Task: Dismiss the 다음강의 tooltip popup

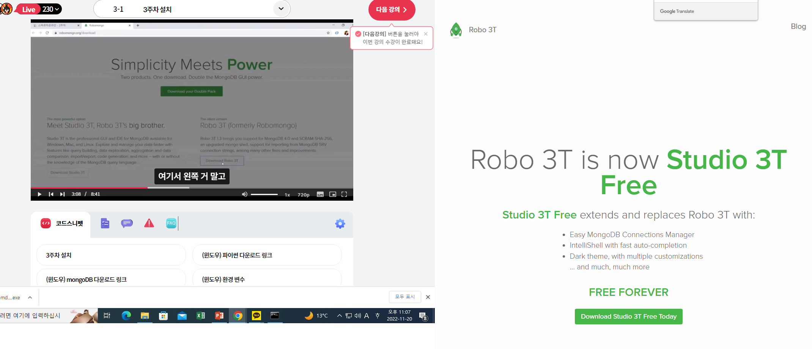Action: pos(426,34)
